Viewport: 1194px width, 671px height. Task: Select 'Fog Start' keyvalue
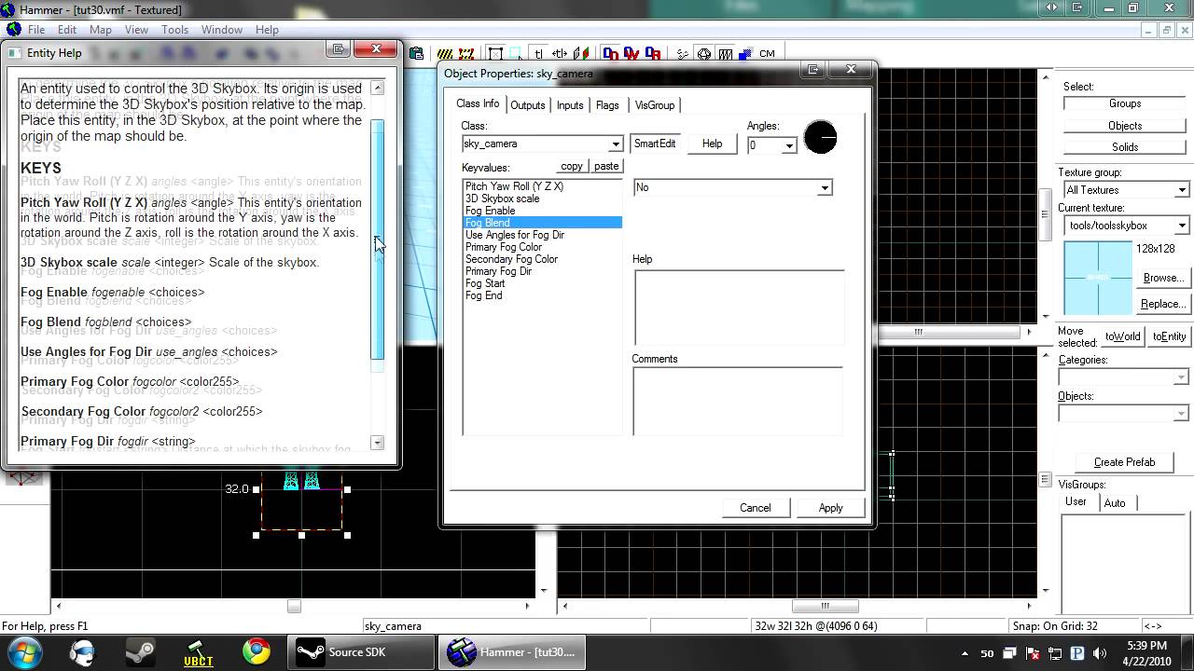[x=484, y=283]
